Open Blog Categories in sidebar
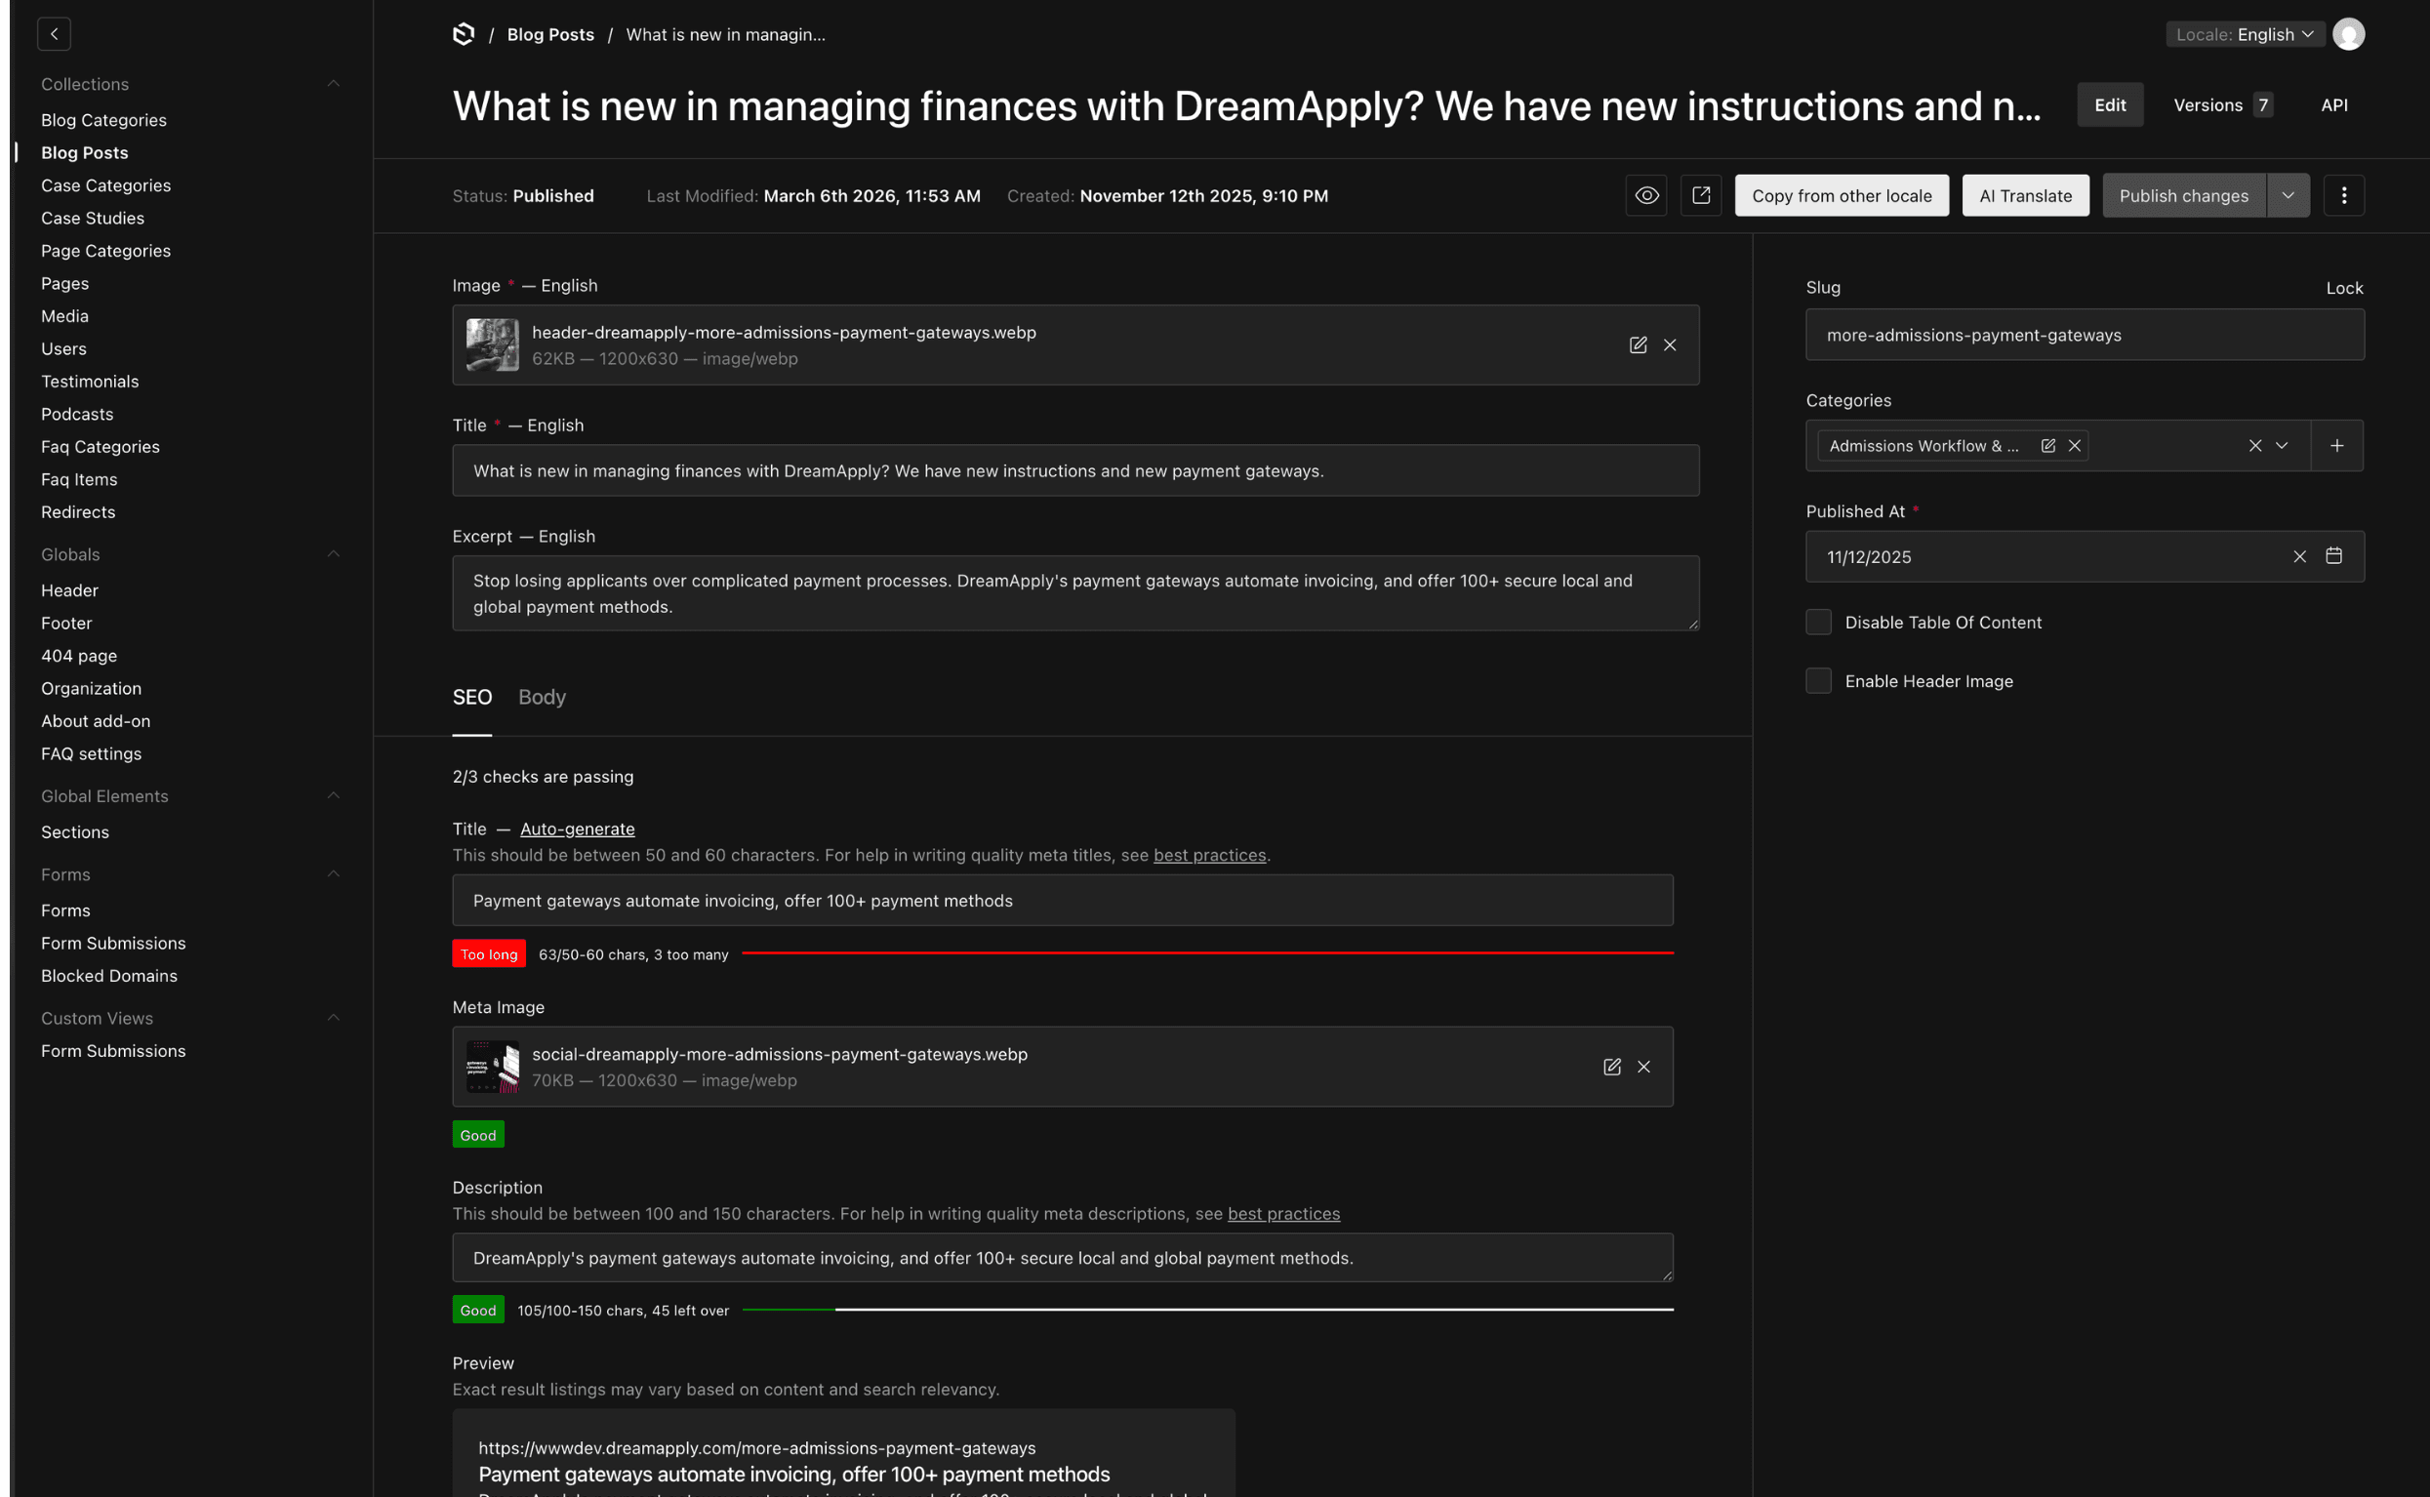This screenshot has height=1497, width=2430. 103,120
